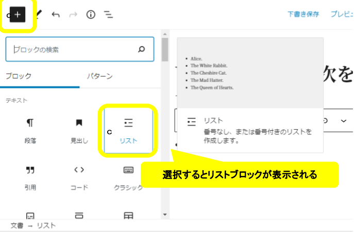354x232 pixels.
Task: Click the redo arrow icon
Action: tap(73, 15)
